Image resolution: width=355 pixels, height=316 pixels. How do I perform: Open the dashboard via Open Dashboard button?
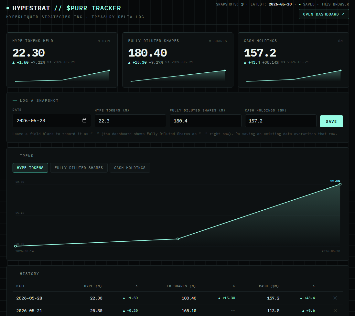tap(324, 14)
